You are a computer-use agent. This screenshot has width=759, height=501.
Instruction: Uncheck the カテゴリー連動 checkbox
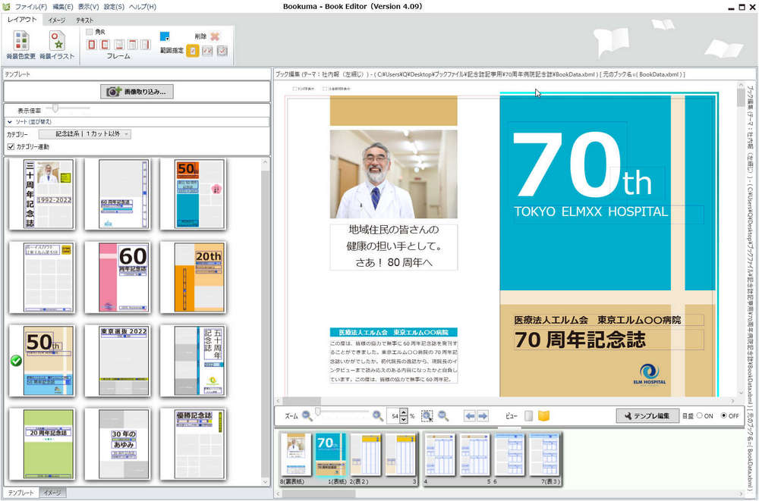(11, 146)
